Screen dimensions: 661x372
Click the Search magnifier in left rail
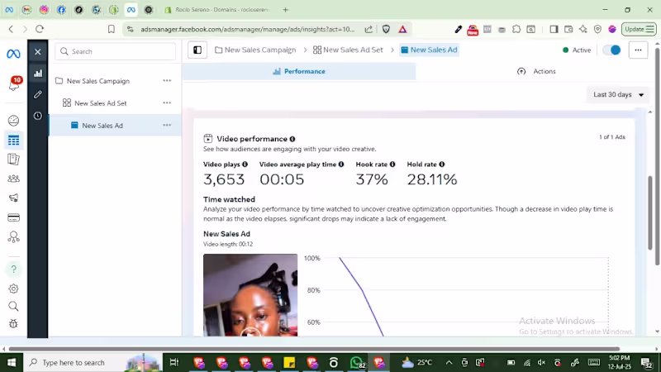(x=13, y=306)
